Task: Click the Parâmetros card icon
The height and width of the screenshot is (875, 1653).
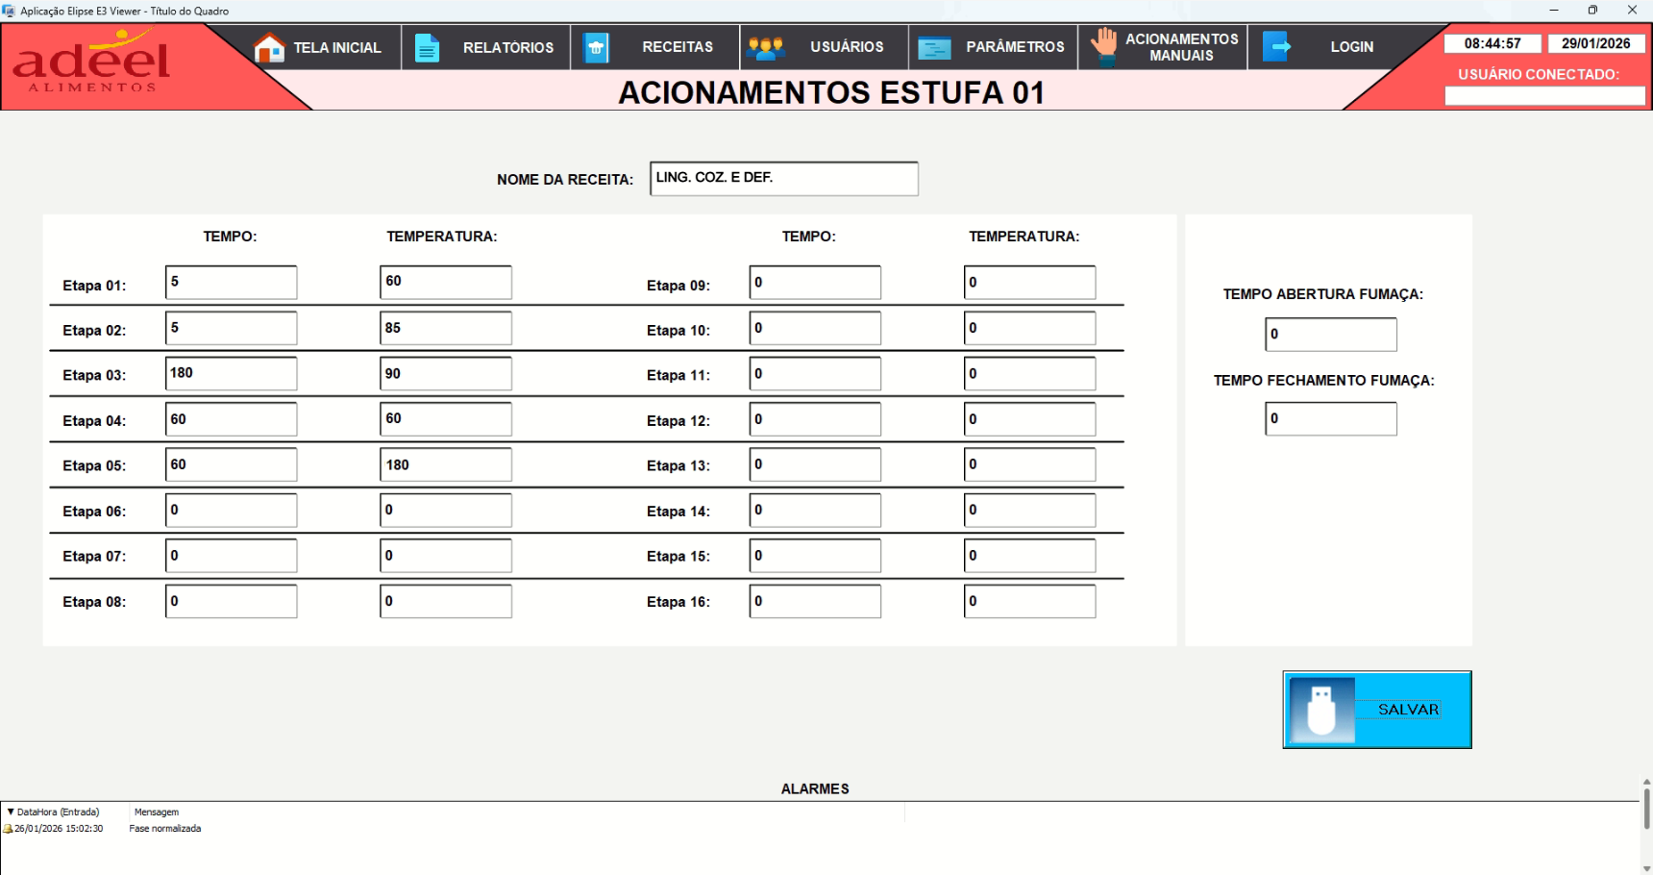Action: 934,47
